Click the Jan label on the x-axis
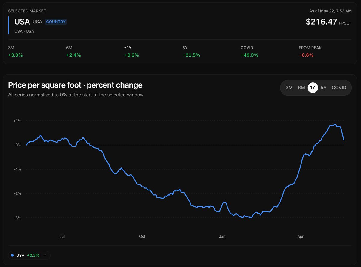This screenshot has height=267, width=361. click(x=222, y=237)
